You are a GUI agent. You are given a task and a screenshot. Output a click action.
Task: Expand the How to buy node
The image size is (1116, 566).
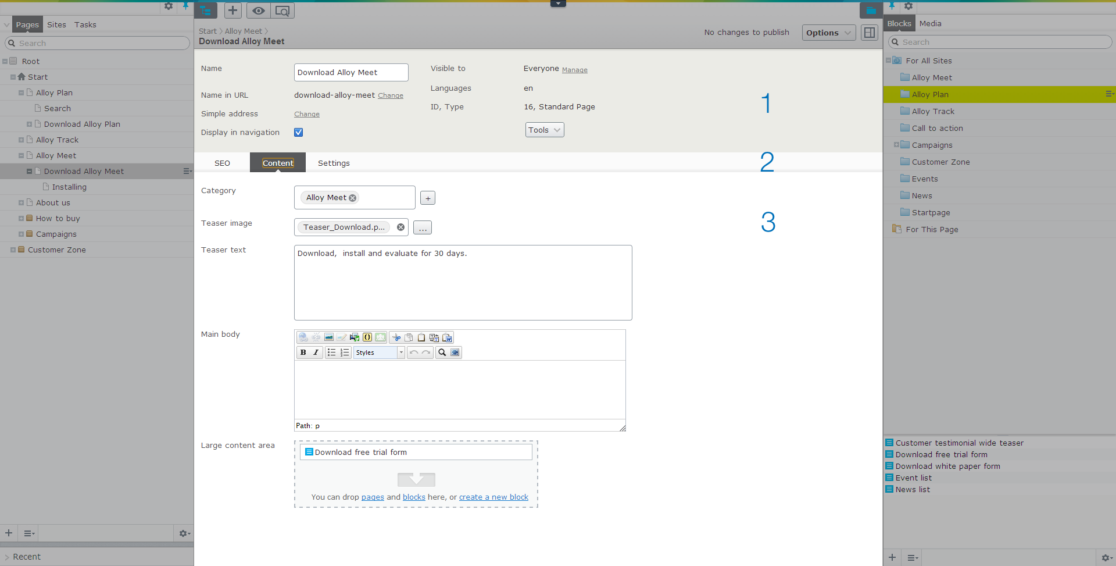(21, 219)
